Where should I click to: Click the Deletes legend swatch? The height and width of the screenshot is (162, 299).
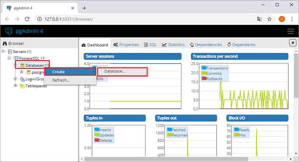[x=97, y=140]
